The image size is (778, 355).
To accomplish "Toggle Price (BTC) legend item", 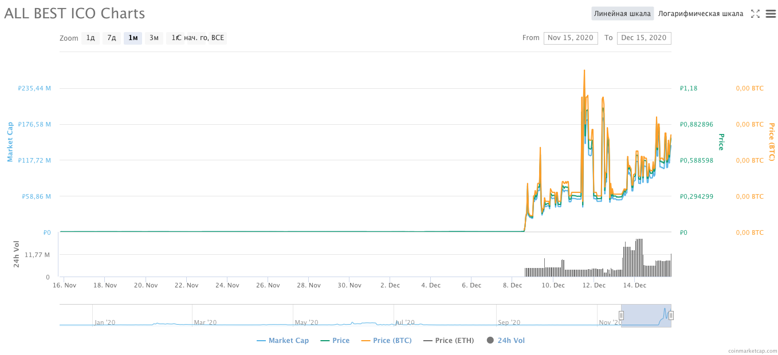I will tap(387, 341).
